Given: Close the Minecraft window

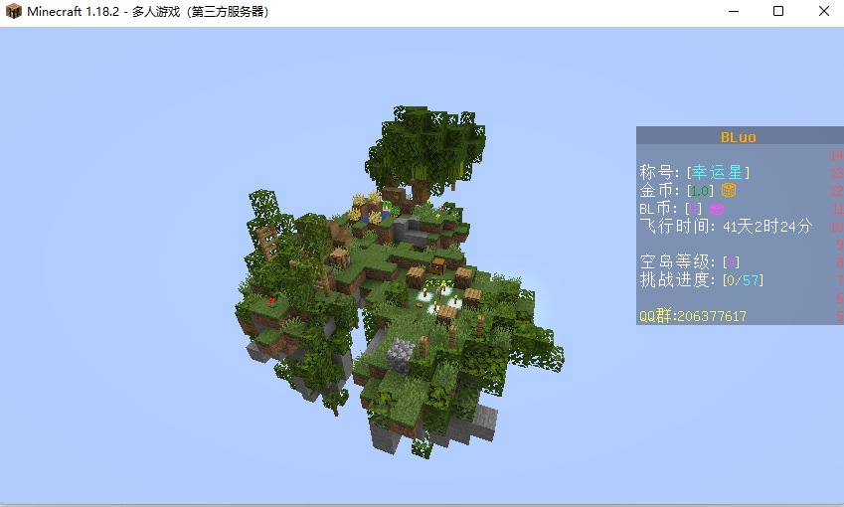Looking at the screenshot, I should (823, 11).
